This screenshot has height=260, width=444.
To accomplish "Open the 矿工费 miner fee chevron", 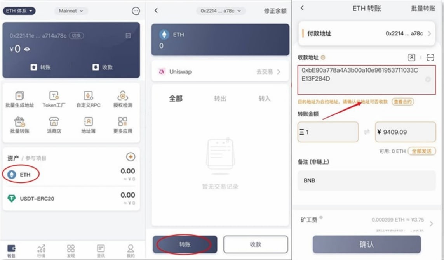I will (431, 224).
